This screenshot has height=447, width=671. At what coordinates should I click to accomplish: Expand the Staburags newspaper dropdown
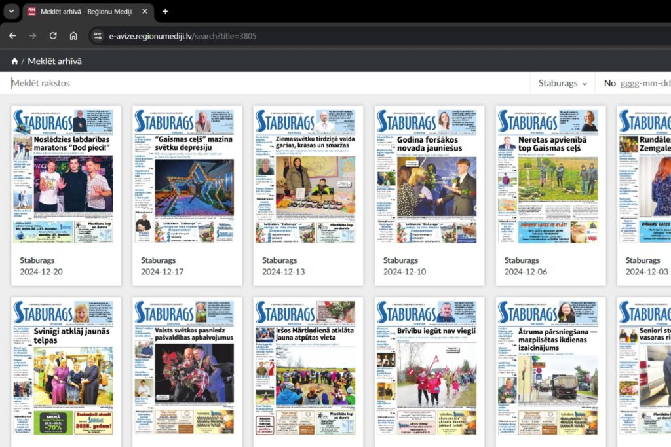[x=562, y=83]
